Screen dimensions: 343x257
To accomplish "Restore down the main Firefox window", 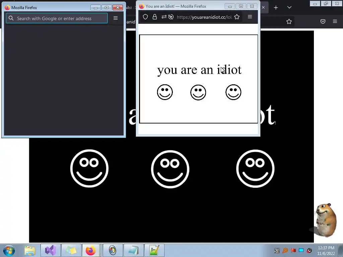I will 326,3.
